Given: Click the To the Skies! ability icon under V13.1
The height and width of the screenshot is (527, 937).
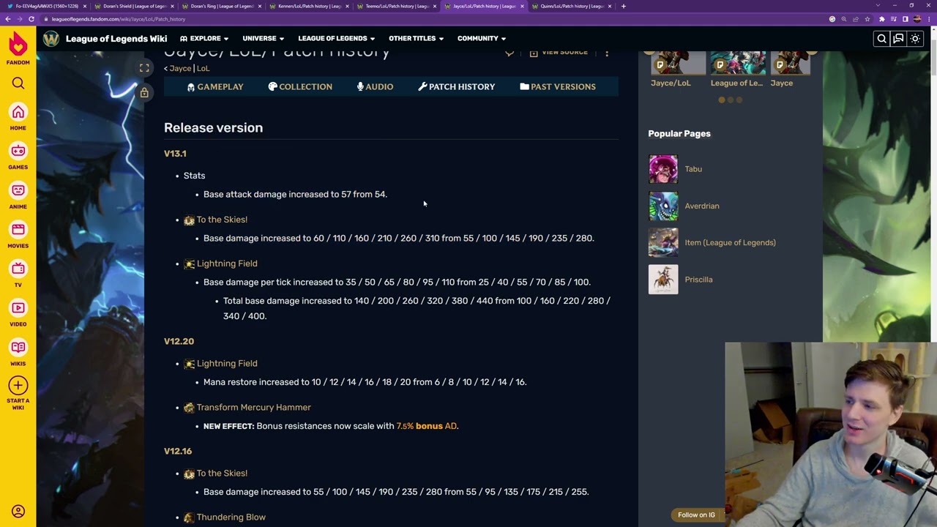Looking at the screenshot, I should click(x=189, y=220).
